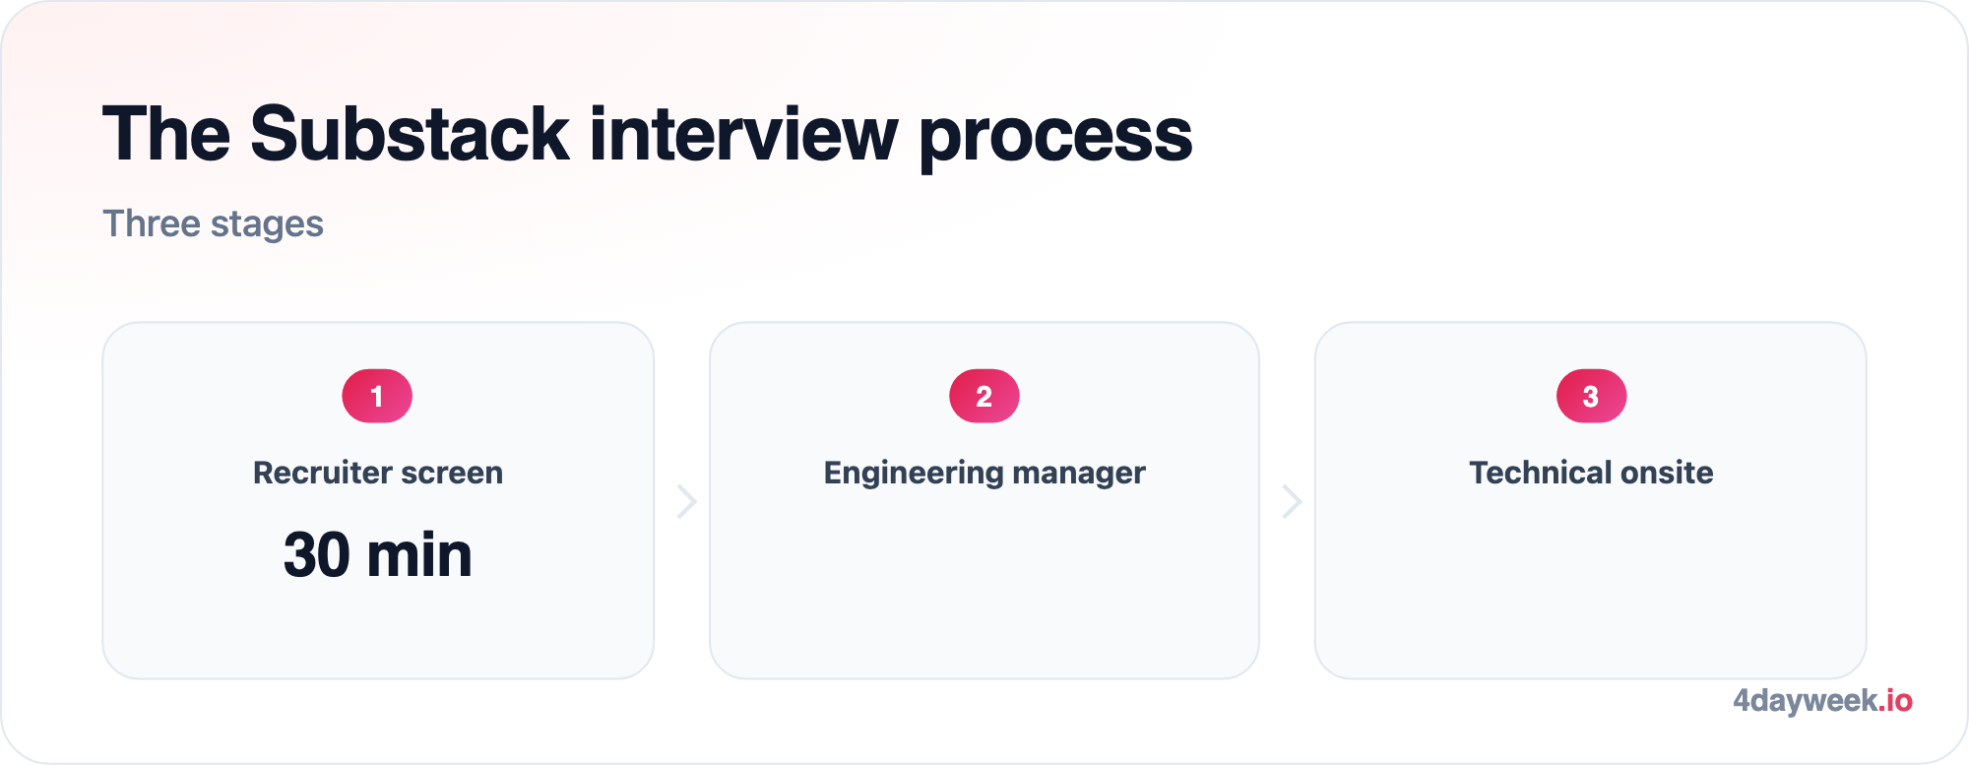
Task: Click the 30 min duration text
Action: (x=378, y=554)
